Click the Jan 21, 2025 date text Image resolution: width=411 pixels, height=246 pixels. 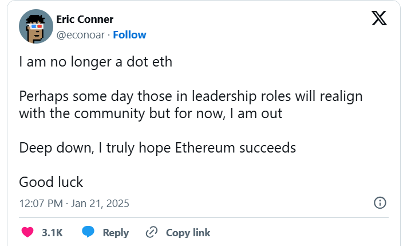100,203
